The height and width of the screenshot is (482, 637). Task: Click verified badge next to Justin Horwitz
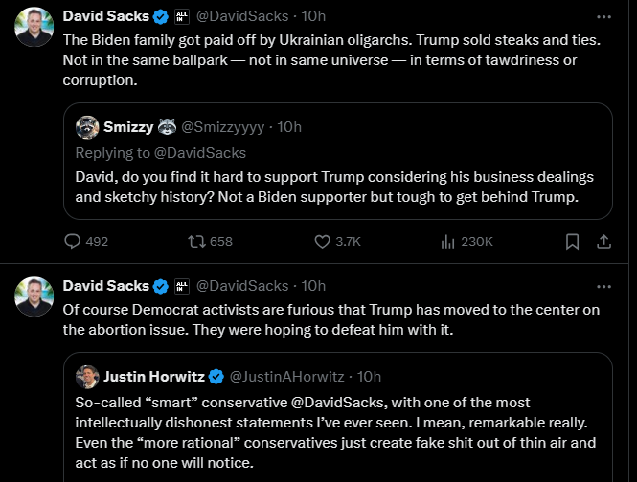(x=216, y=376)
